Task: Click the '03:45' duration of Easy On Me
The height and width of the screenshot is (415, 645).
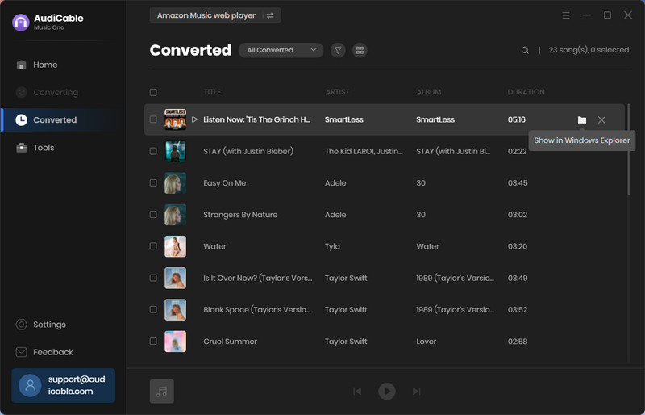Action: tap(518, 183)
